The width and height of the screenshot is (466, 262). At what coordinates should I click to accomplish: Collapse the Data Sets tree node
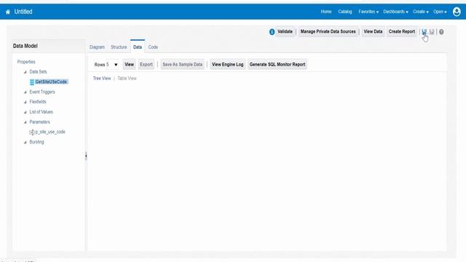click(x=25, y=72)
